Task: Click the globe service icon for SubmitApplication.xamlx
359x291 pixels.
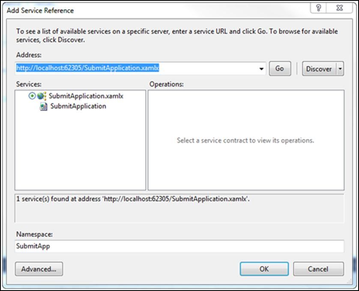Action: (x=42, y=96)
